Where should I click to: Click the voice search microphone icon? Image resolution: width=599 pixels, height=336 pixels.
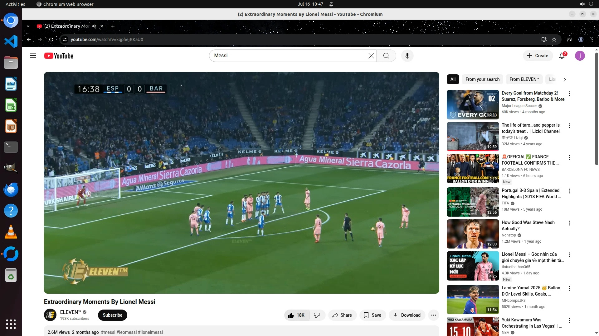[x=407, y=56]
